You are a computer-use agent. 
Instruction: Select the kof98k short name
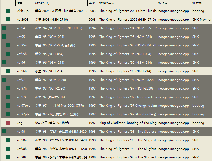click(x=22, y=157)
